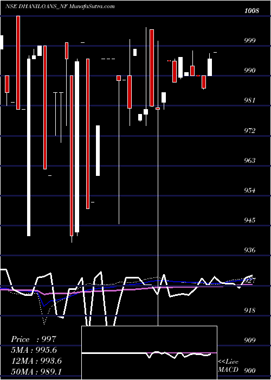The height and width of the screenshot is (380, 271).
Task: Click the '12MA : 993.6' readout
Action: pos(36,361)
